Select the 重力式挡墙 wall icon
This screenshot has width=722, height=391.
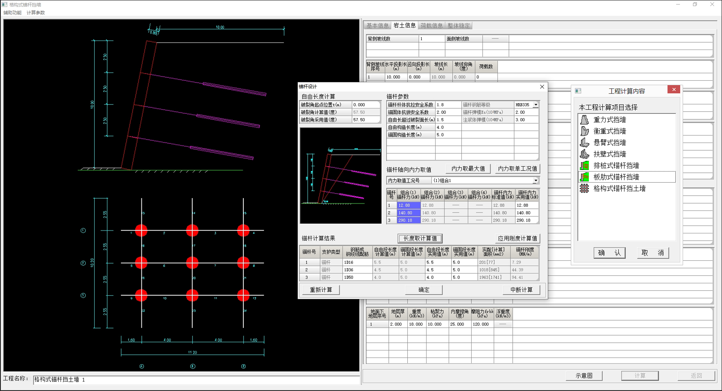point(585,120)
